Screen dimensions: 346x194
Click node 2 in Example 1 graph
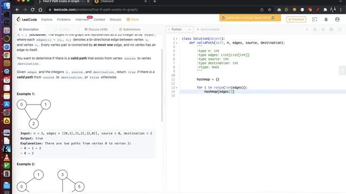(34, 123)
